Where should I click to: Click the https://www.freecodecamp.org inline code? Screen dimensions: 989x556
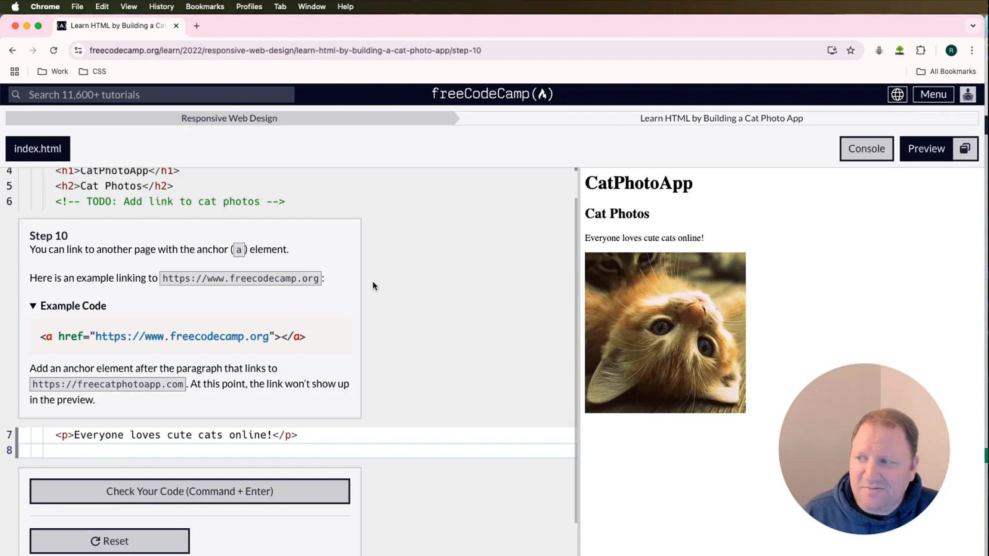240,279
